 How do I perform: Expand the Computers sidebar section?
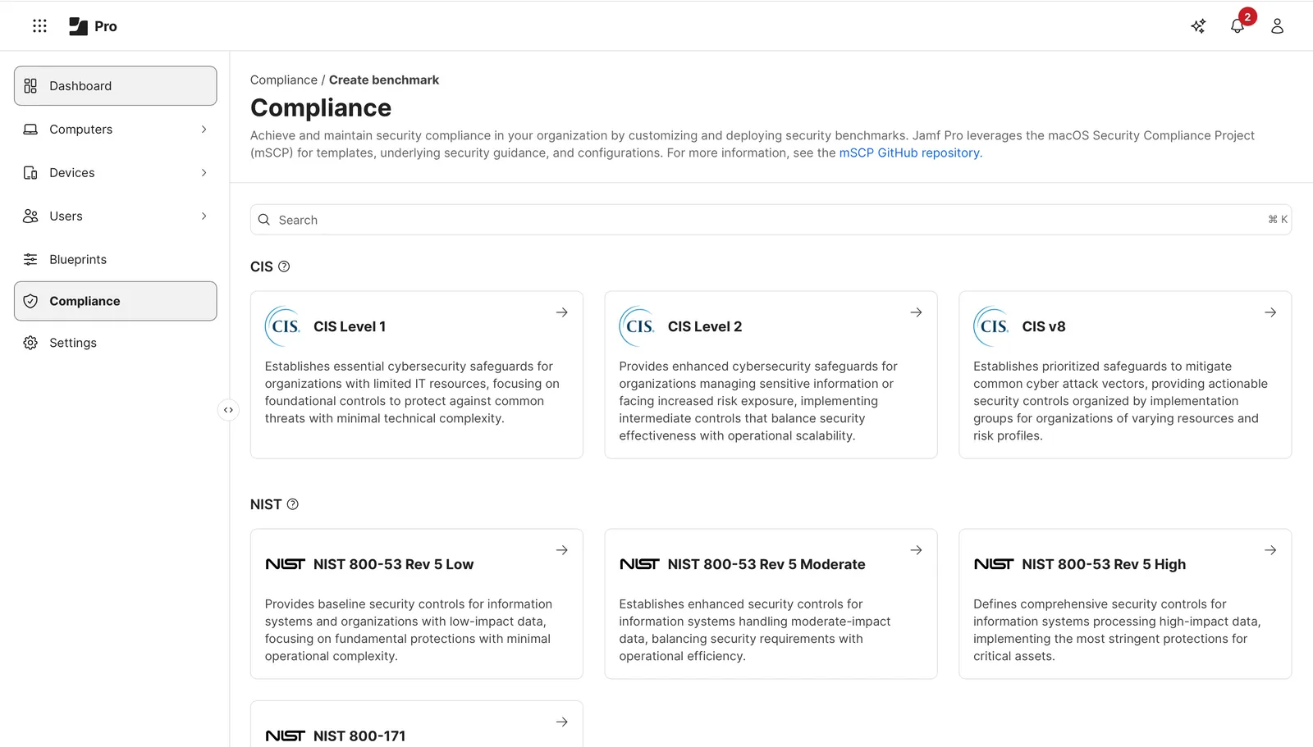203,129
